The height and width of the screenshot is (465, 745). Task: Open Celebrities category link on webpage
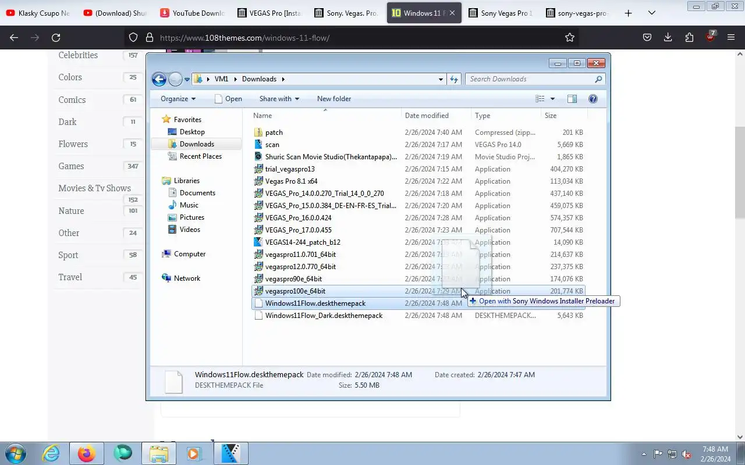[78, 55]
